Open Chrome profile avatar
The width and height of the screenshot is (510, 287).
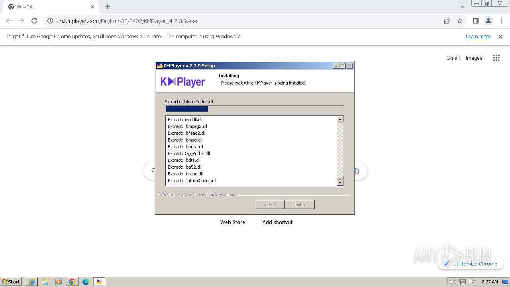pyautogui.click(x=488, y=21)
